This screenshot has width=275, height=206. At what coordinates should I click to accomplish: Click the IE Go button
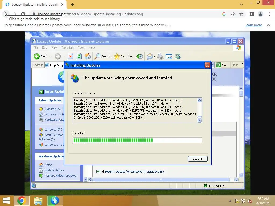coord(221,65)
